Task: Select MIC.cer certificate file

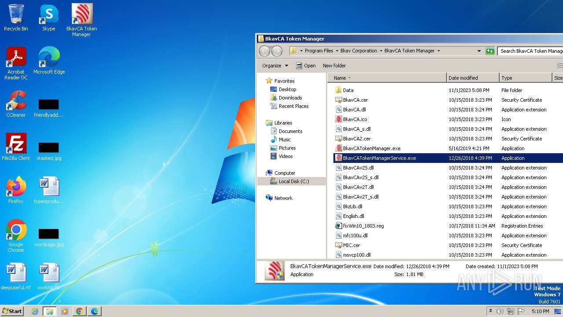Action: pyautogui.click(x=347, y=245)
